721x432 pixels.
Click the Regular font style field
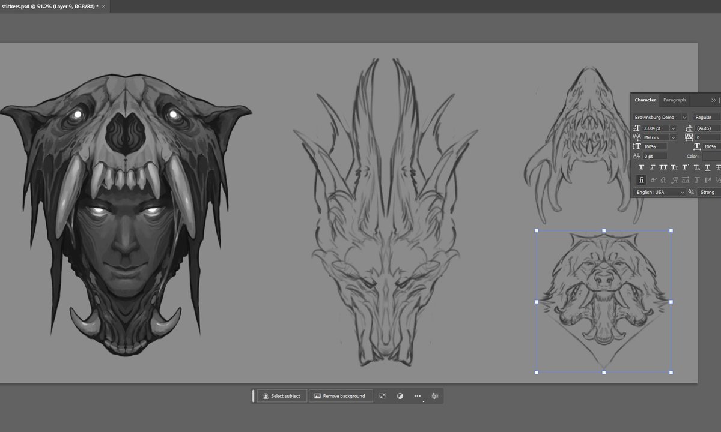pos(707,118)
